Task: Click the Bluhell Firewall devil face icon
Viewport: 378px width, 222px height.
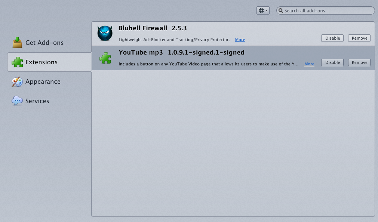Action: (x=105, y=33)
